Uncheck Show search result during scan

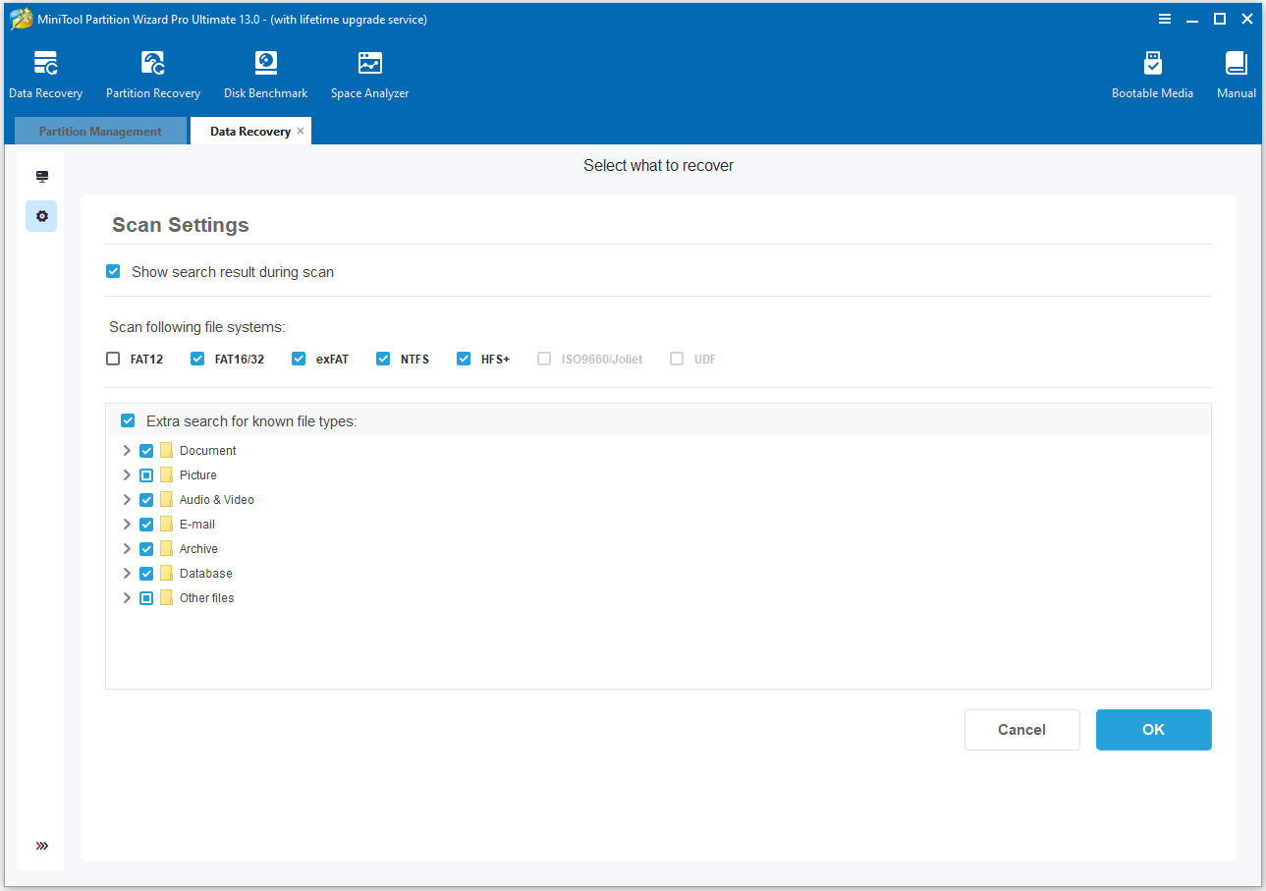click(113, 272)
